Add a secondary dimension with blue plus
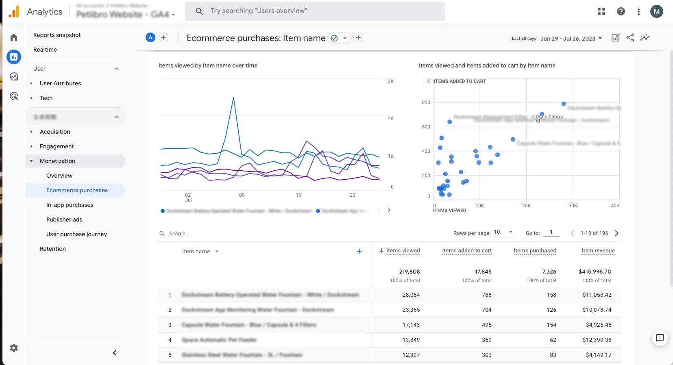This screenshot has width=673, height=365. point(359,251)
